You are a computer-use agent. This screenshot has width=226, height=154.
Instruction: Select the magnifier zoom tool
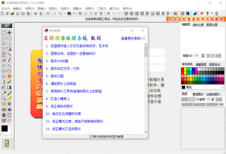4,98
